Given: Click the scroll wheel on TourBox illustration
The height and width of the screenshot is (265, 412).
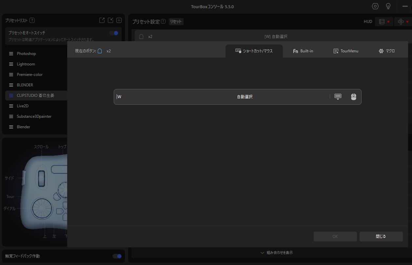Looking at the screenshot, I should point(41,178).
